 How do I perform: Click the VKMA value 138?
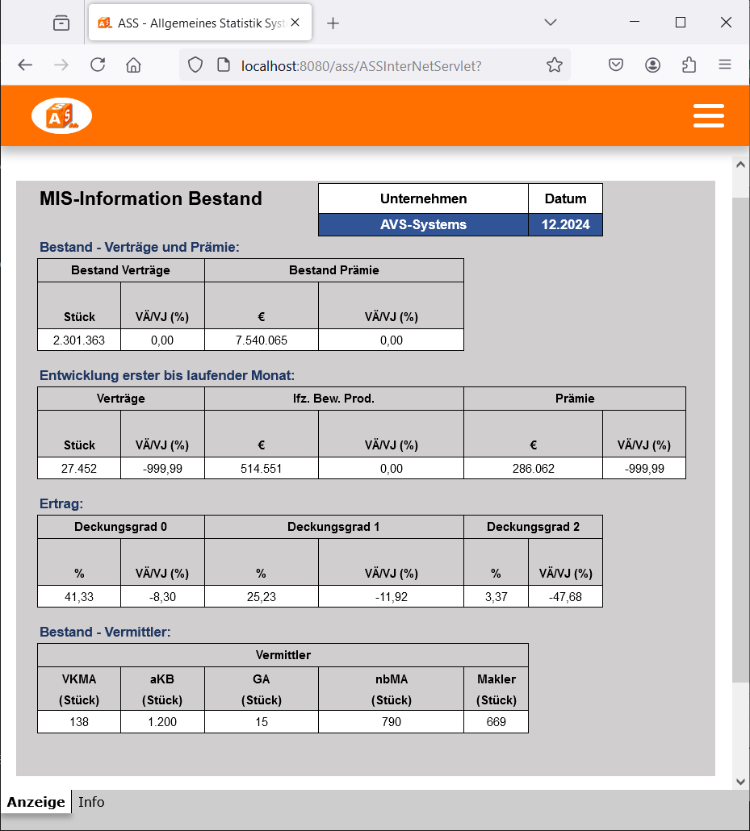pyautogui.click(x=79, y=722)
